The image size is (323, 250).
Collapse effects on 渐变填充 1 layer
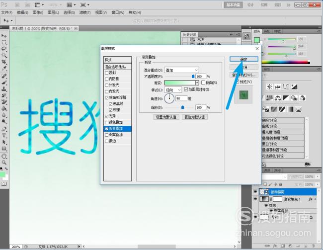[315, 199]
